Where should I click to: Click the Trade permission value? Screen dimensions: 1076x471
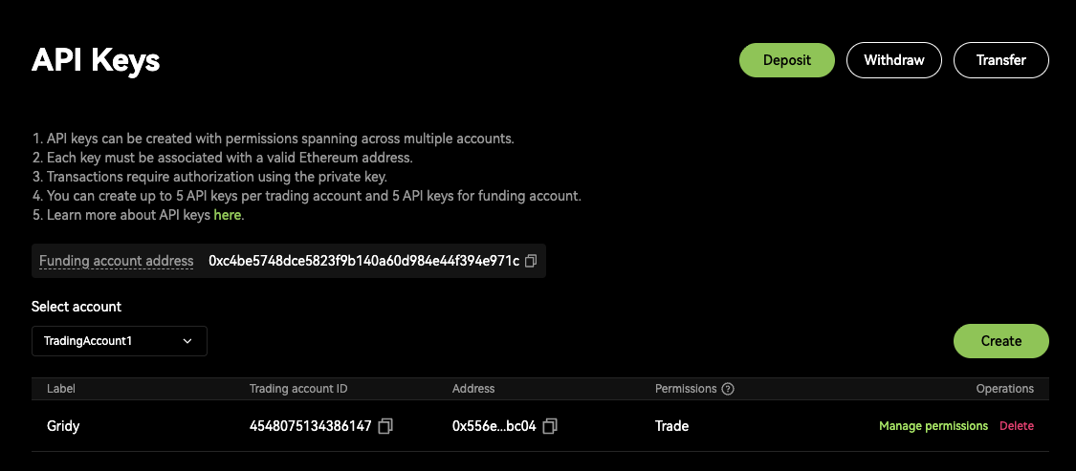pos(671,426)
